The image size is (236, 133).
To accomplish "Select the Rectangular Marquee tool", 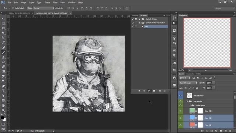I will [3, 24].
